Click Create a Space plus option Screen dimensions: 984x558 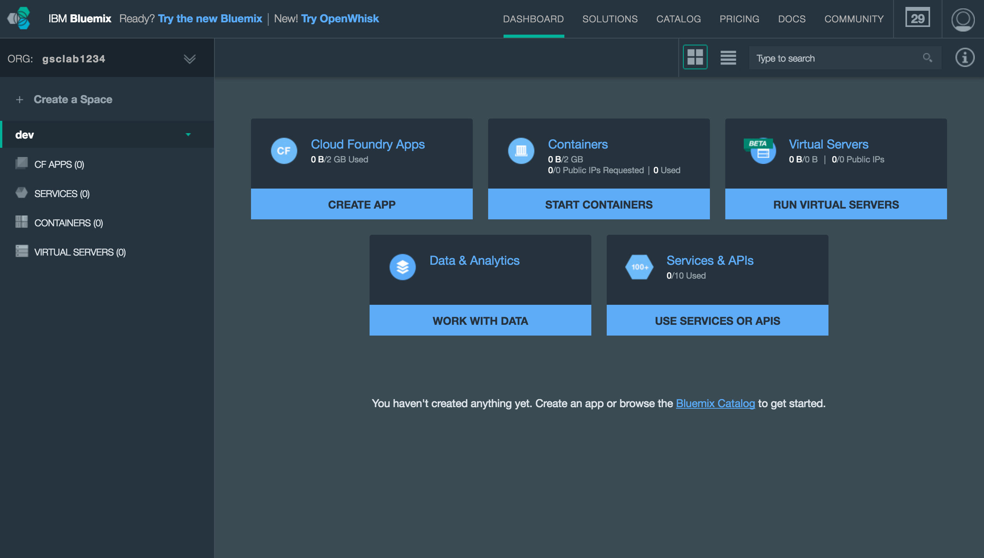(64, 100)
